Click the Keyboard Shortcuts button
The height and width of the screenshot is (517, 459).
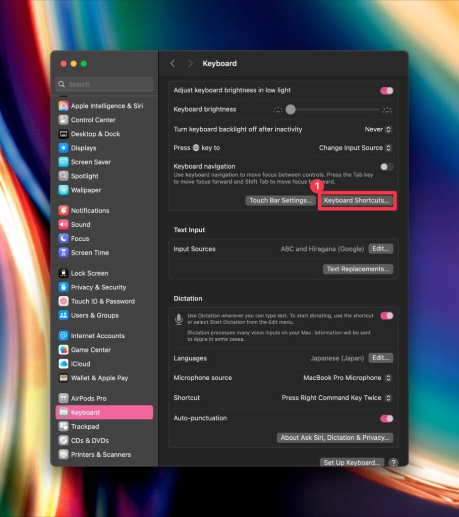click(357, 200)
